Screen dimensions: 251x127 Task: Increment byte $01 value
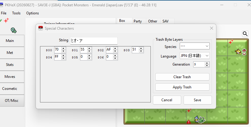coord(89,49)
